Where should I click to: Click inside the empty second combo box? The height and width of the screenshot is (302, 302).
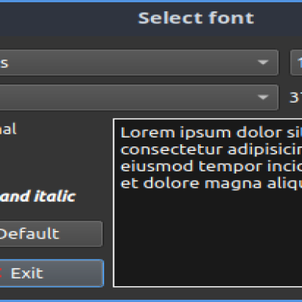point(139,97)
